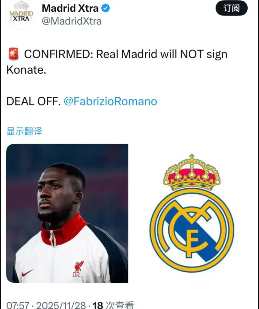
Task: Click 显示翻译 to show translation
Action: 24,131
